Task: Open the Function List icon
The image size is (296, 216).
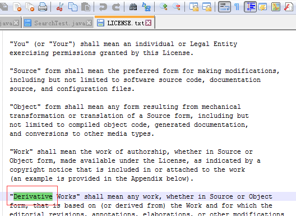Action: (x=289, y=7)
